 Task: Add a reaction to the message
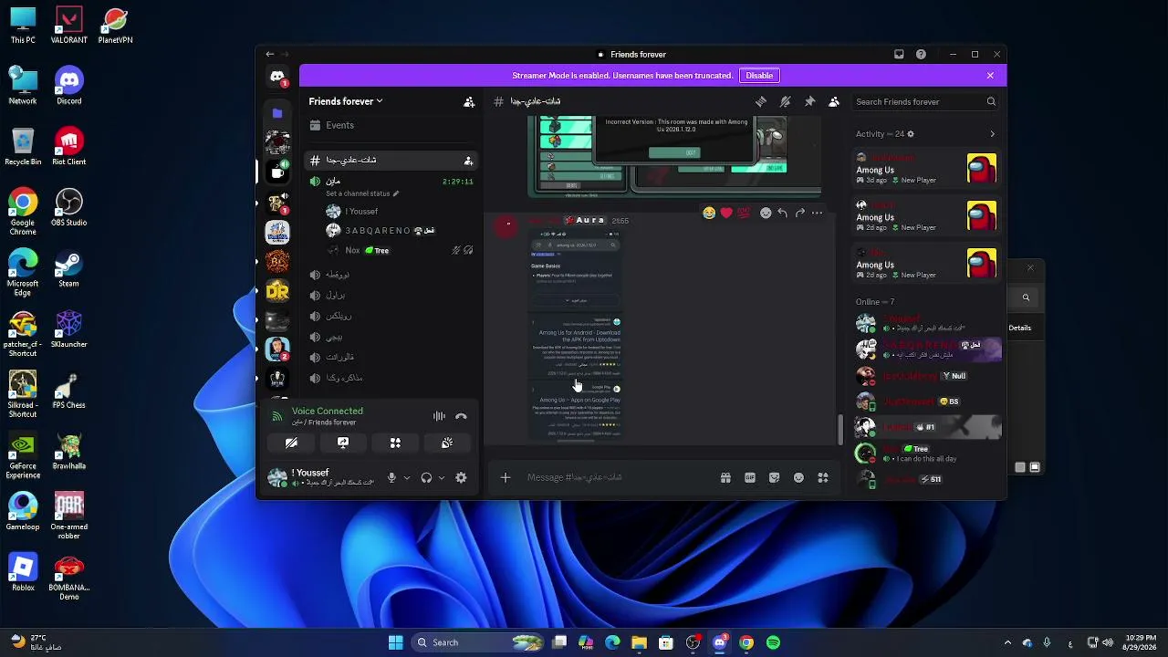(x=766, y=213)
